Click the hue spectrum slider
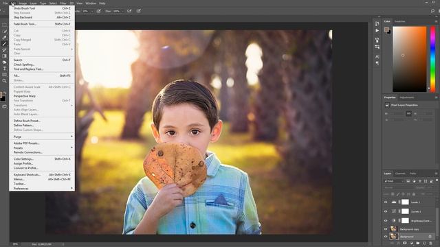Image resolution: width=440 pixels, height=247 pixels. coord(432,59)
